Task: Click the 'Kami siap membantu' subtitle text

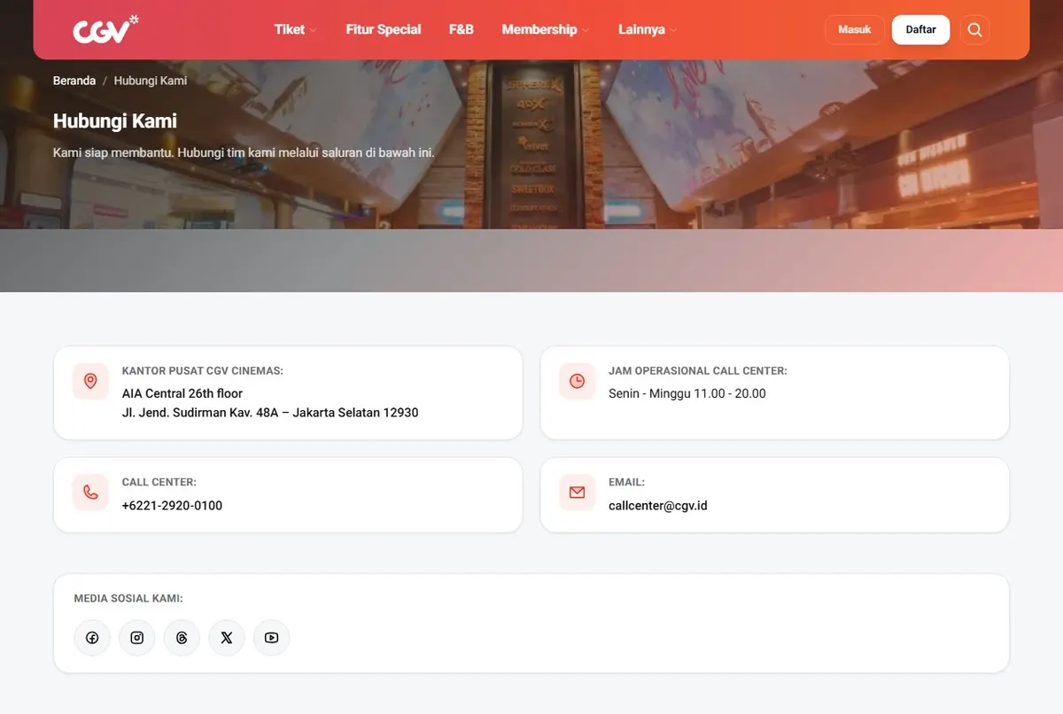Action: (244, 153)
